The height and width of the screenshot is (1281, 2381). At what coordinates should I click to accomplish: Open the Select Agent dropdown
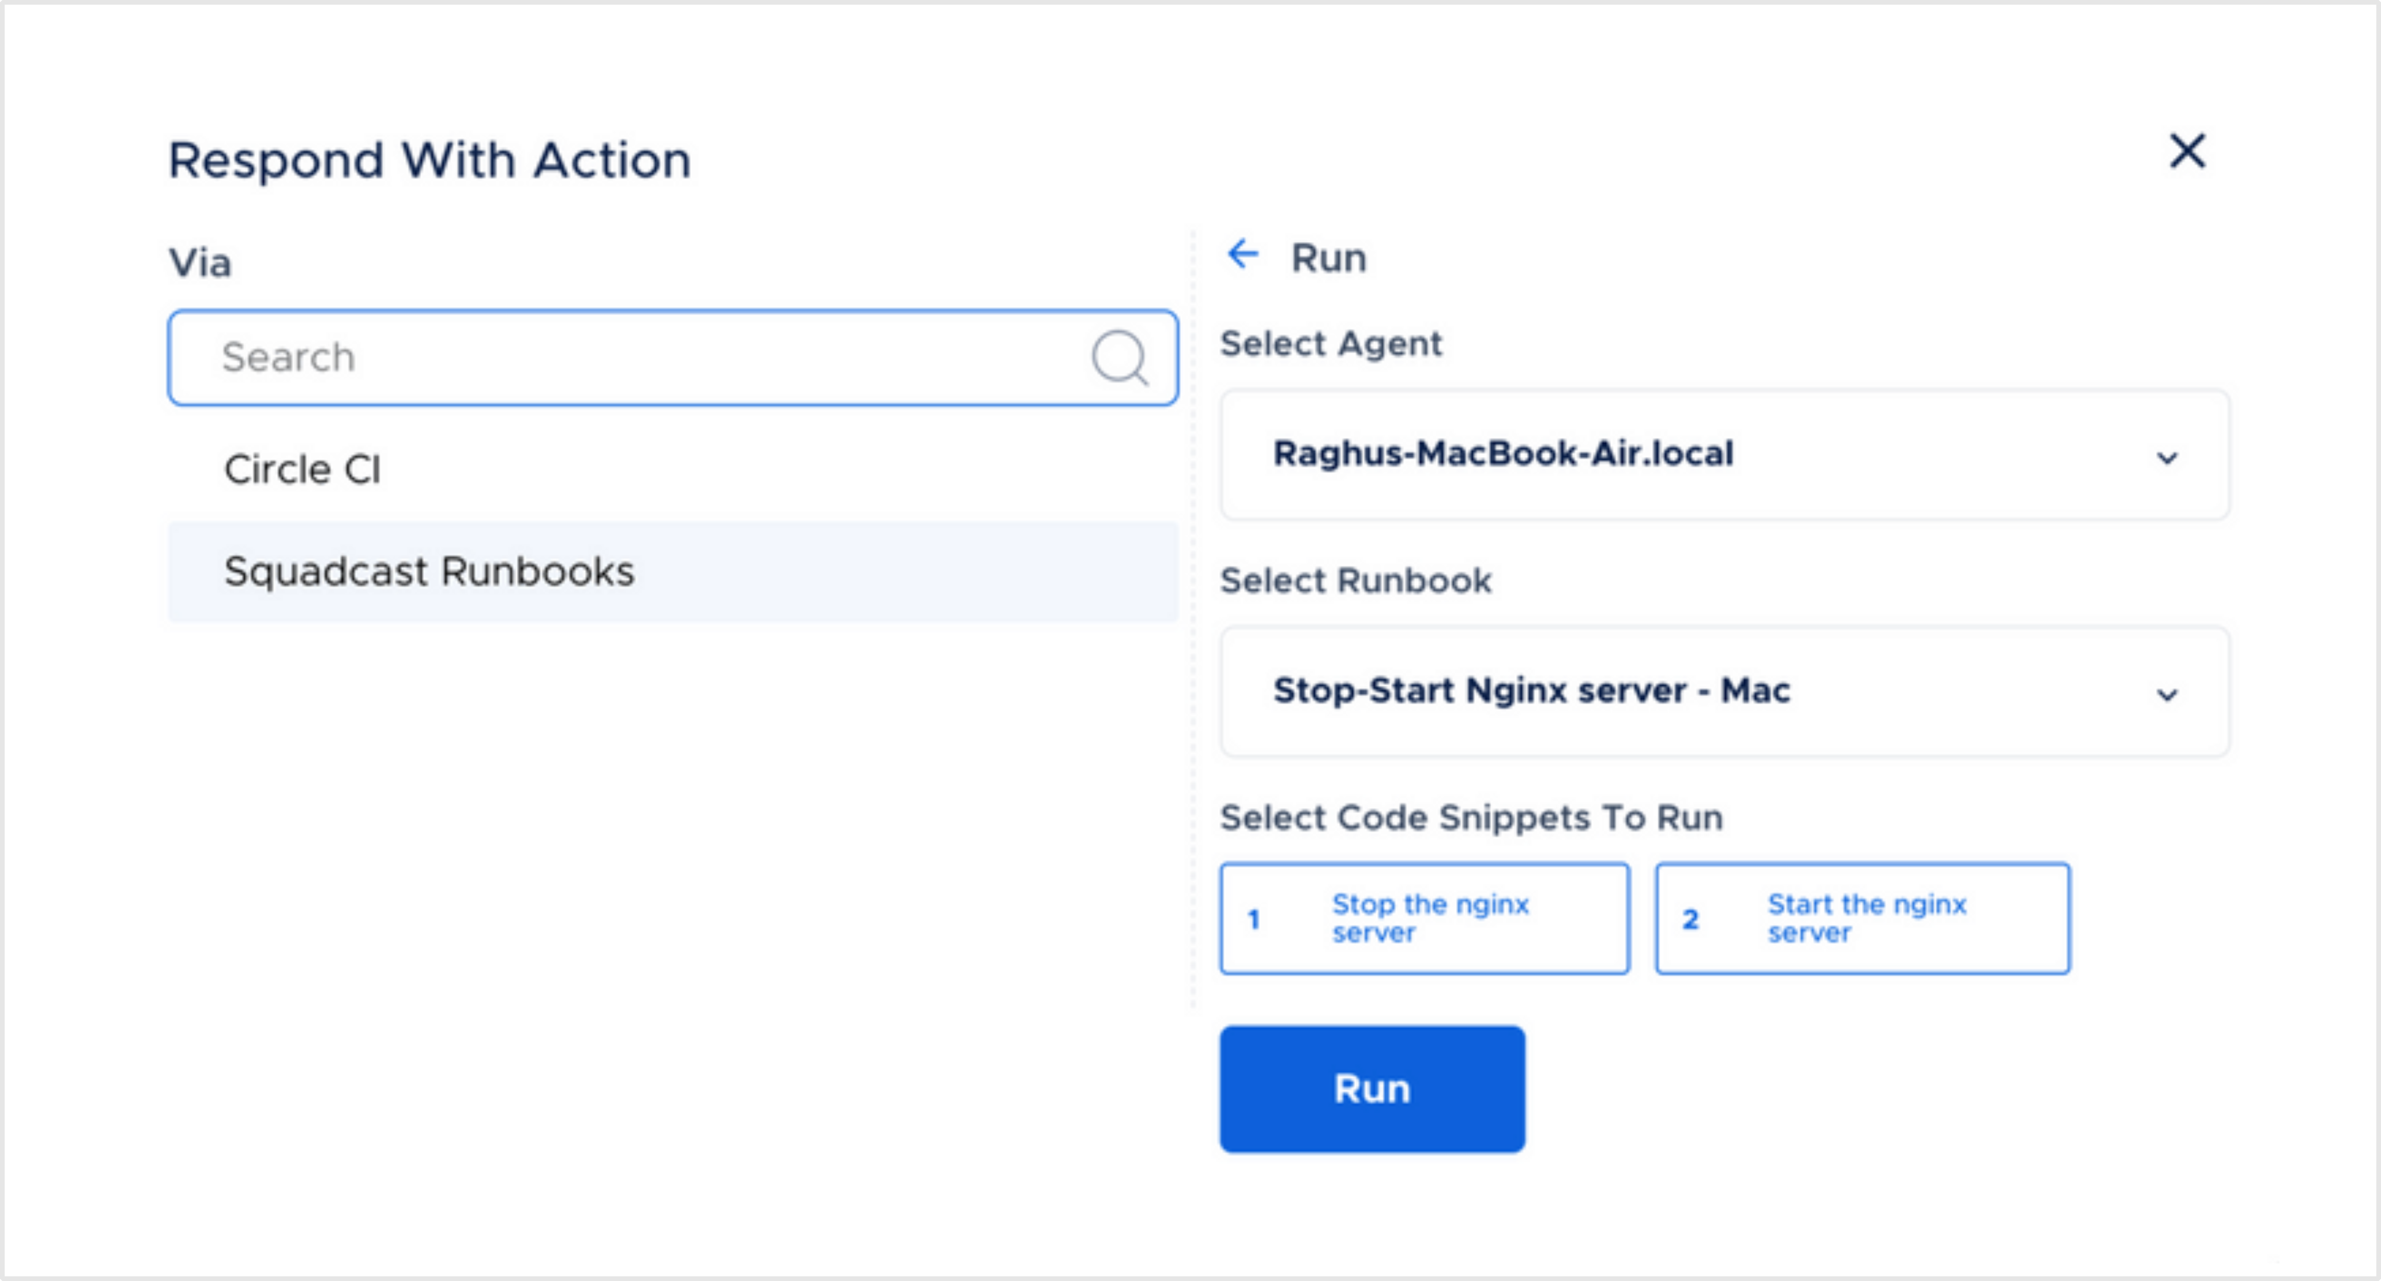click(1724, 456)
